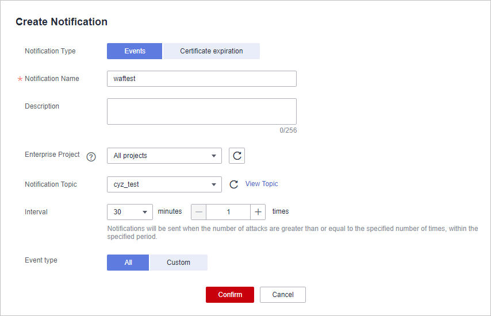The height and width of the screenshot is (316, 491).
Task: Expand the Interval minutes dropdown
Action: (130, 212)
